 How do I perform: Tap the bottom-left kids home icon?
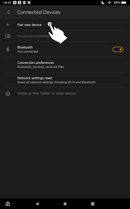point(8,204)
